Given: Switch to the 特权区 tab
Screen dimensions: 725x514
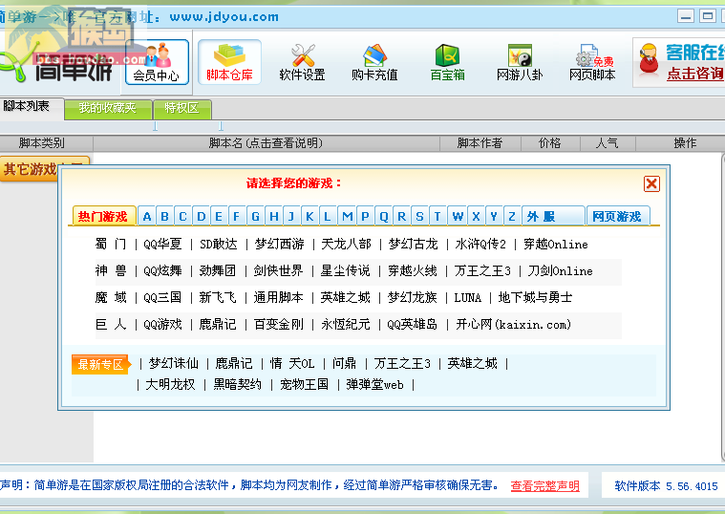Looking at the screenshot, I should click(182, 108).
